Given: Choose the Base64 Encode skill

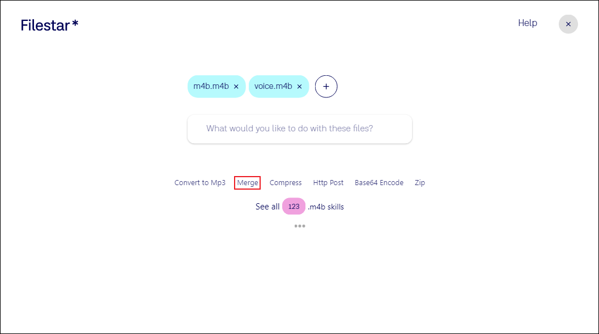Looking at the screenshot, I should [379, 182].
